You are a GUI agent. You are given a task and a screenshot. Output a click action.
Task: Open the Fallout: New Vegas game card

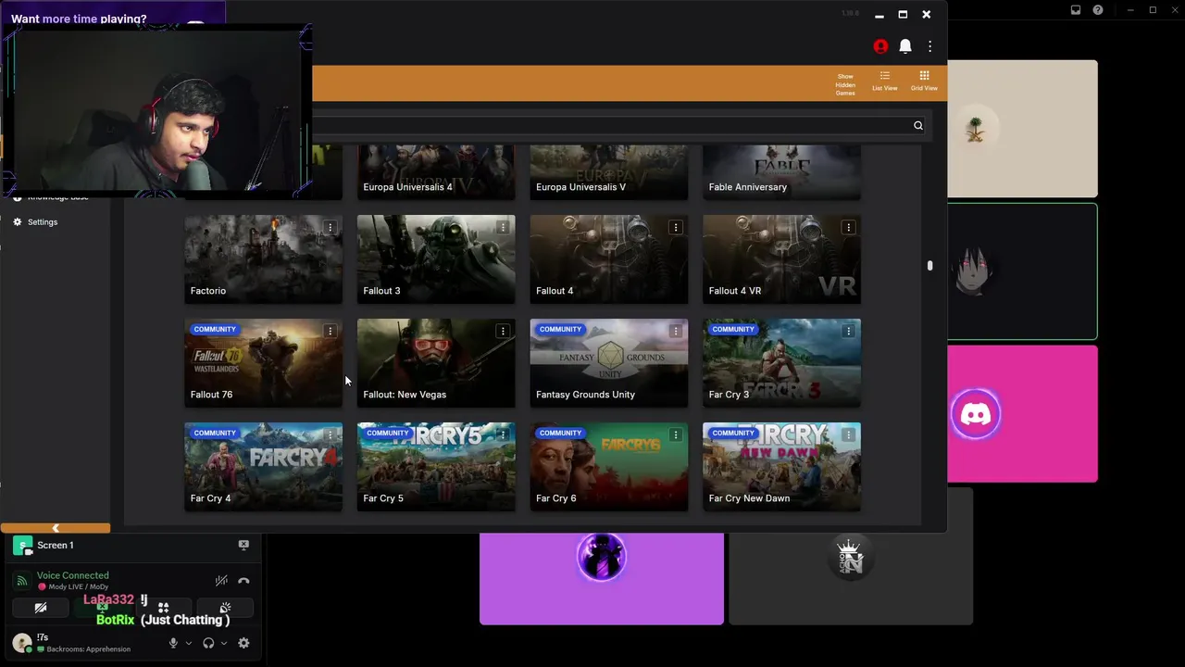tap(436, 363)
